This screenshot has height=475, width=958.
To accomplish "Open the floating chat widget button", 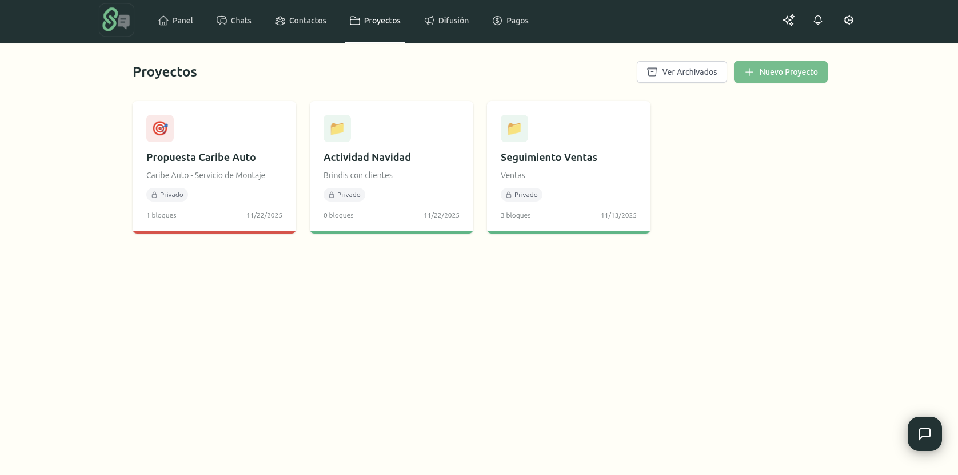I will [x=924, y=434].
